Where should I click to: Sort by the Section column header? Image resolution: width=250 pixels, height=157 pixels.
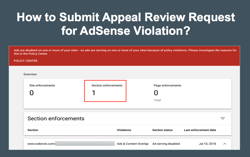(33, 130)
